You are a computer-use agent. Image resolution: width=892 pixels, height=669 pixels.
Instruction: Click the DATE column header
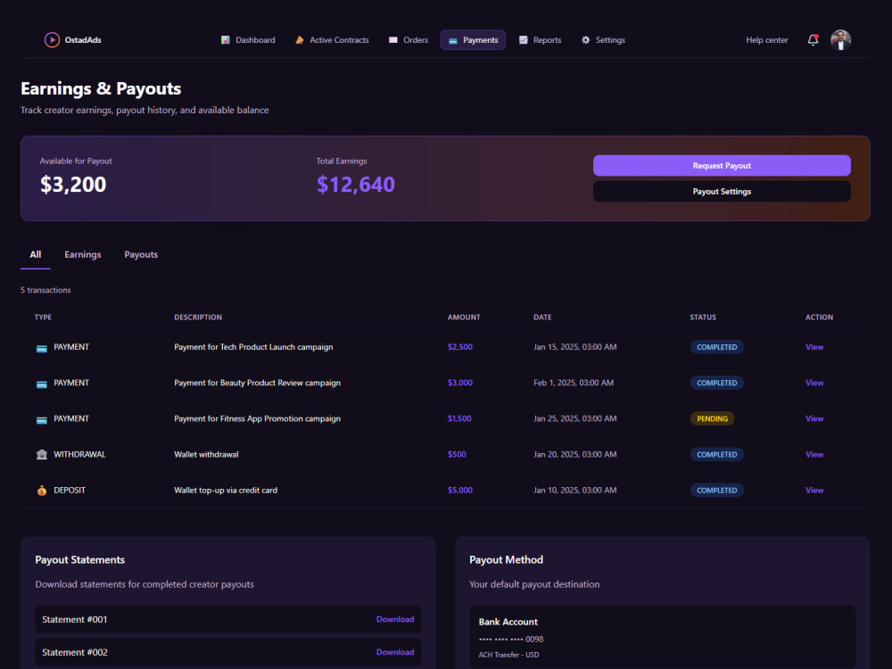542,318
